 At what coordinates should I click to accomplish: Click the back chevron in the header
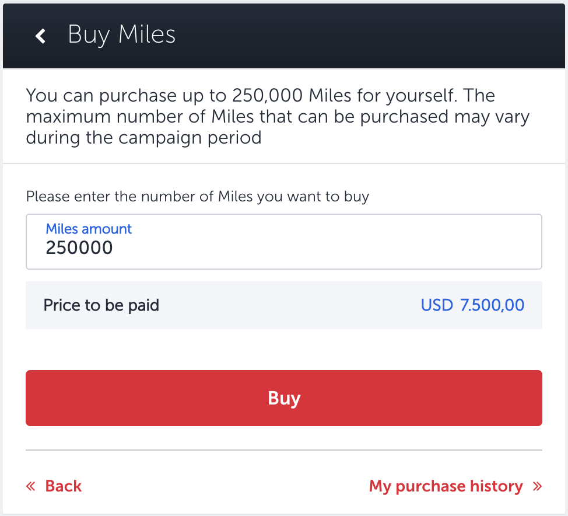click(40, 36)
